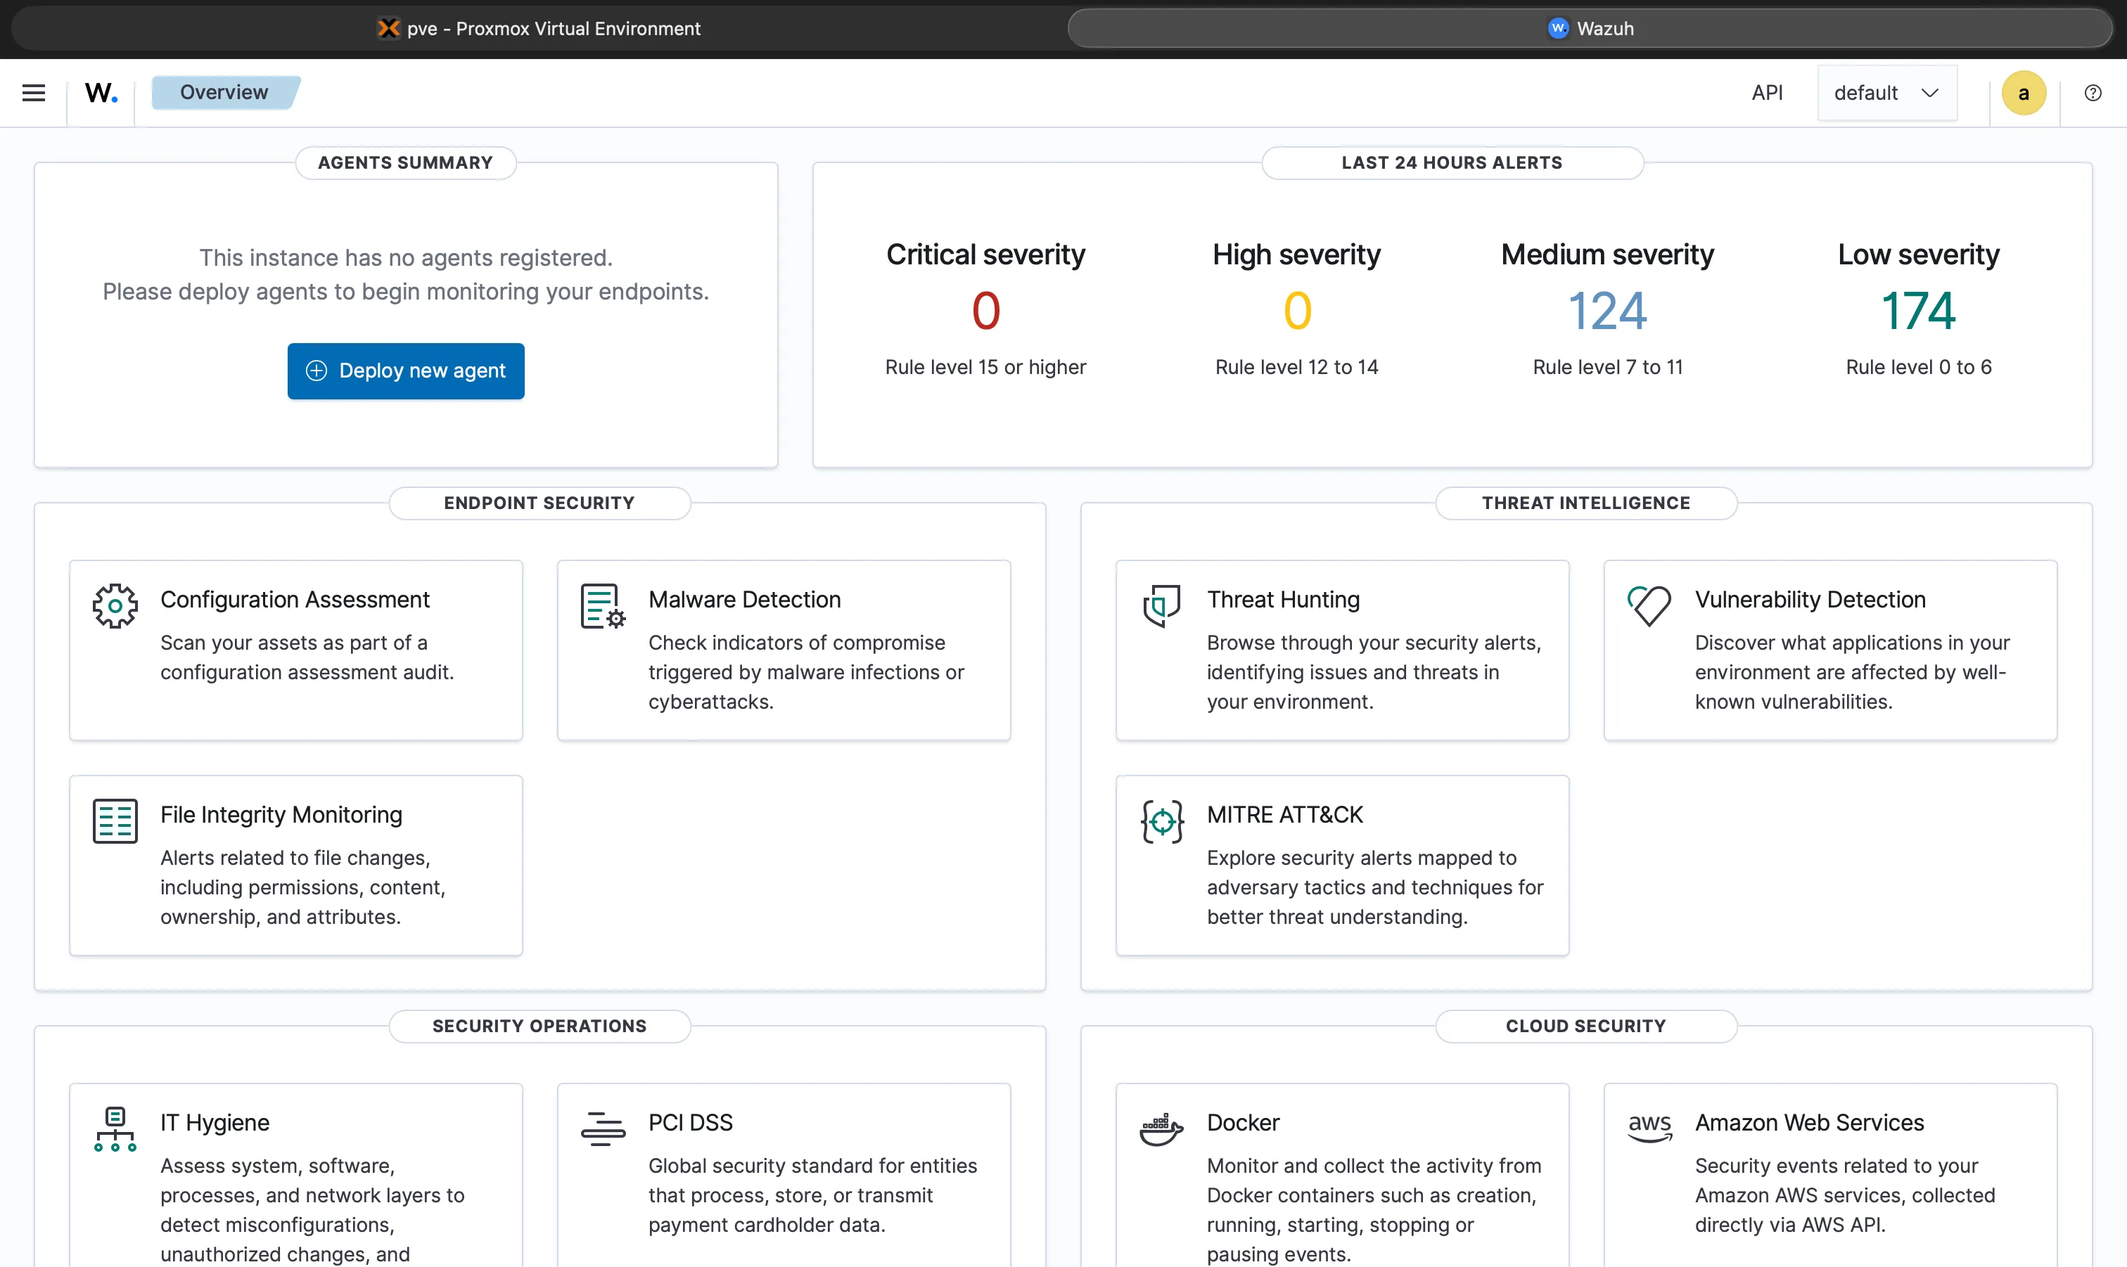This screenshot has height=1267, width=2127.
Task: Expand the default API dropdown
Action: click(x=1886, y=93)
